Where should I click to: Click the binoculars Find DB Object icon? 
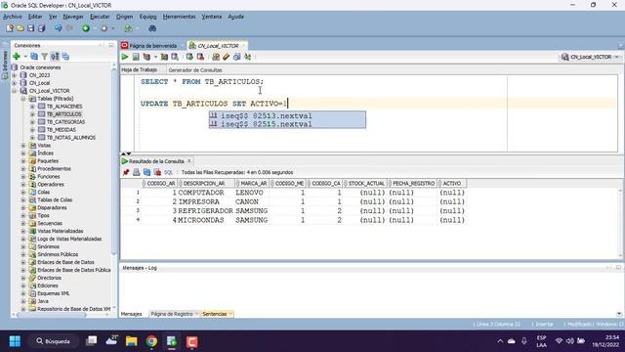[152, 28]
